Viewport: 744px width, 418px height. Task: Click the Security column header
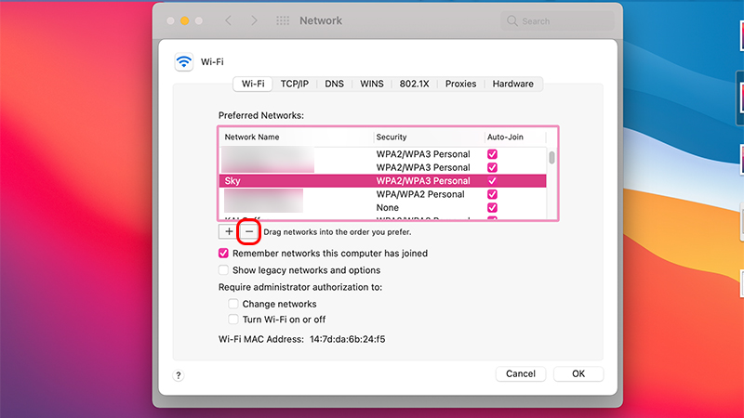(392, 137)
